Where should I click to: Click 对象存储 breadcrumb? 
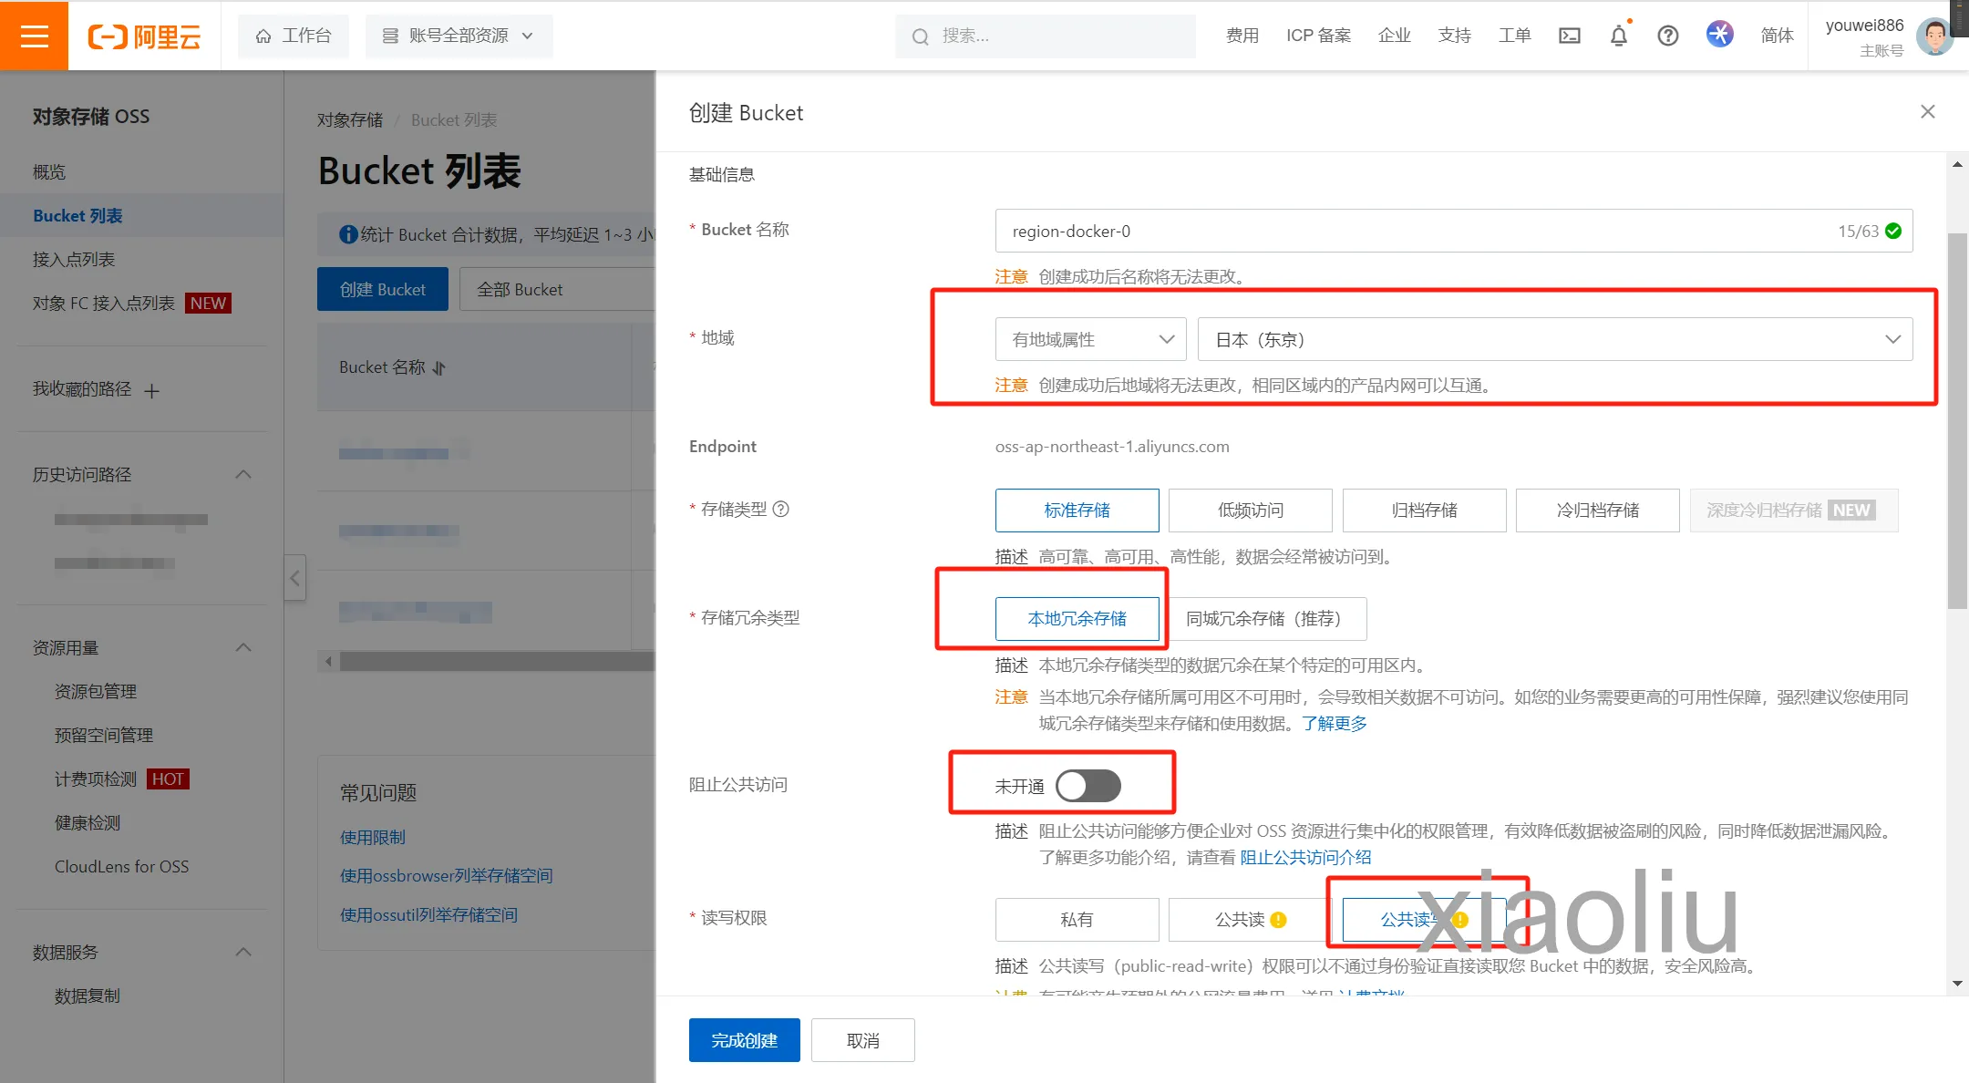tap(350, 120)
